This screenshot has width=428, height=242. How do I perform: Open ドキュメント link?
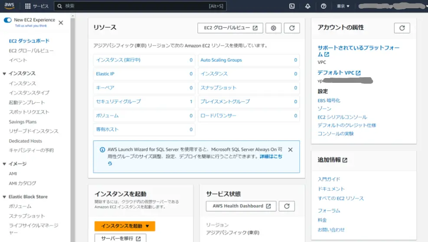[x=331, y=189]
